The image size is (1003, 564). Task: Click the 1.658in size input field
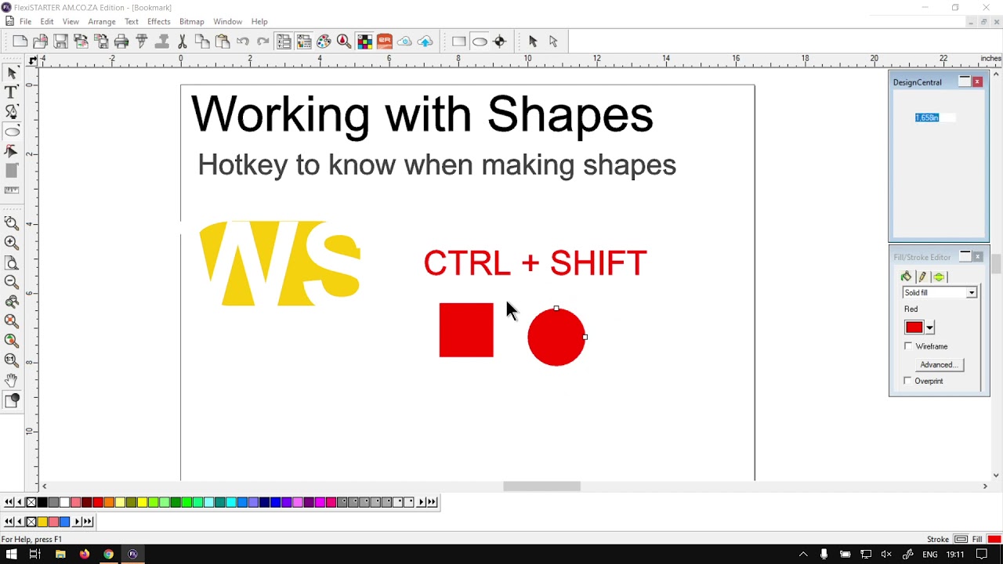pyautogui.click(x=935, y=117)
